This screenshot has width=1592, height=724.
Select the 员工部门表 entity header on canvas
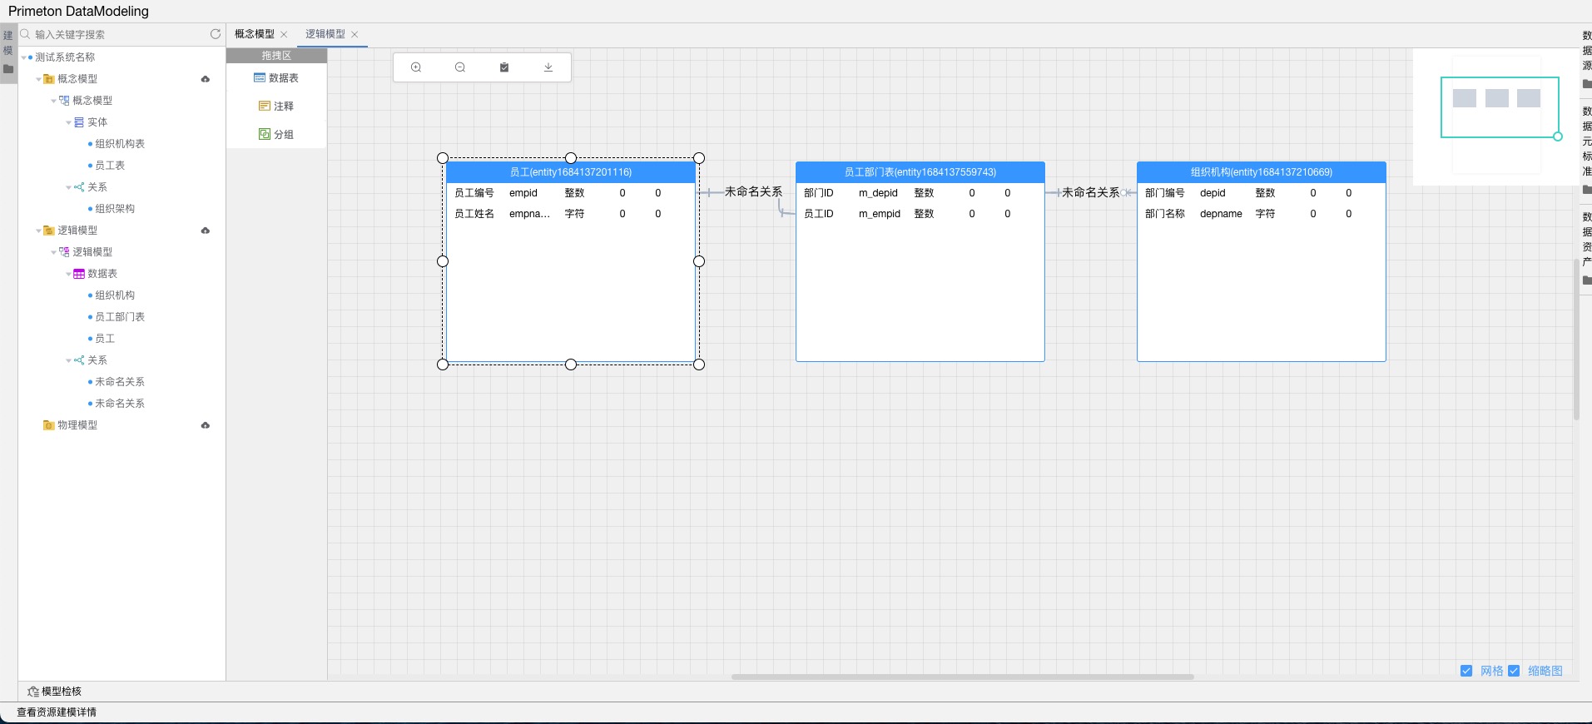tap(920, 172)
